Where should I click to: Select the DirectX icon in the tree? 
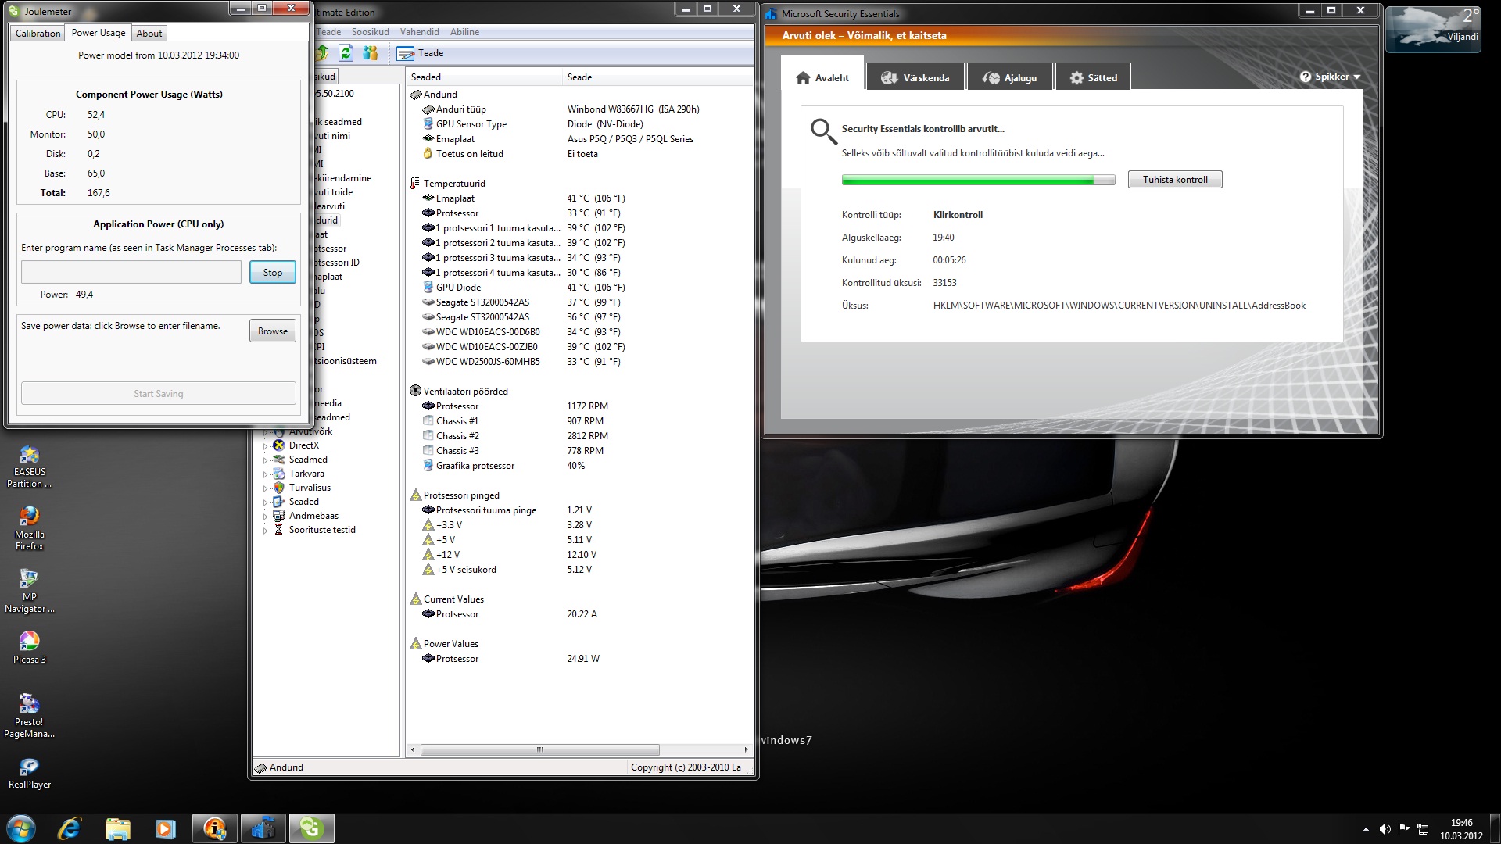pyautogui.click(x=278, y=445)
